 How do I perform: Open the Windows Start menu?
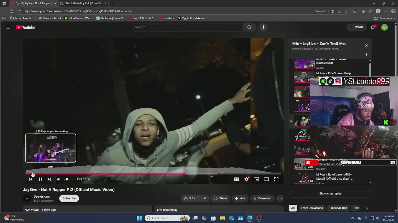click(x=139, y=218)
